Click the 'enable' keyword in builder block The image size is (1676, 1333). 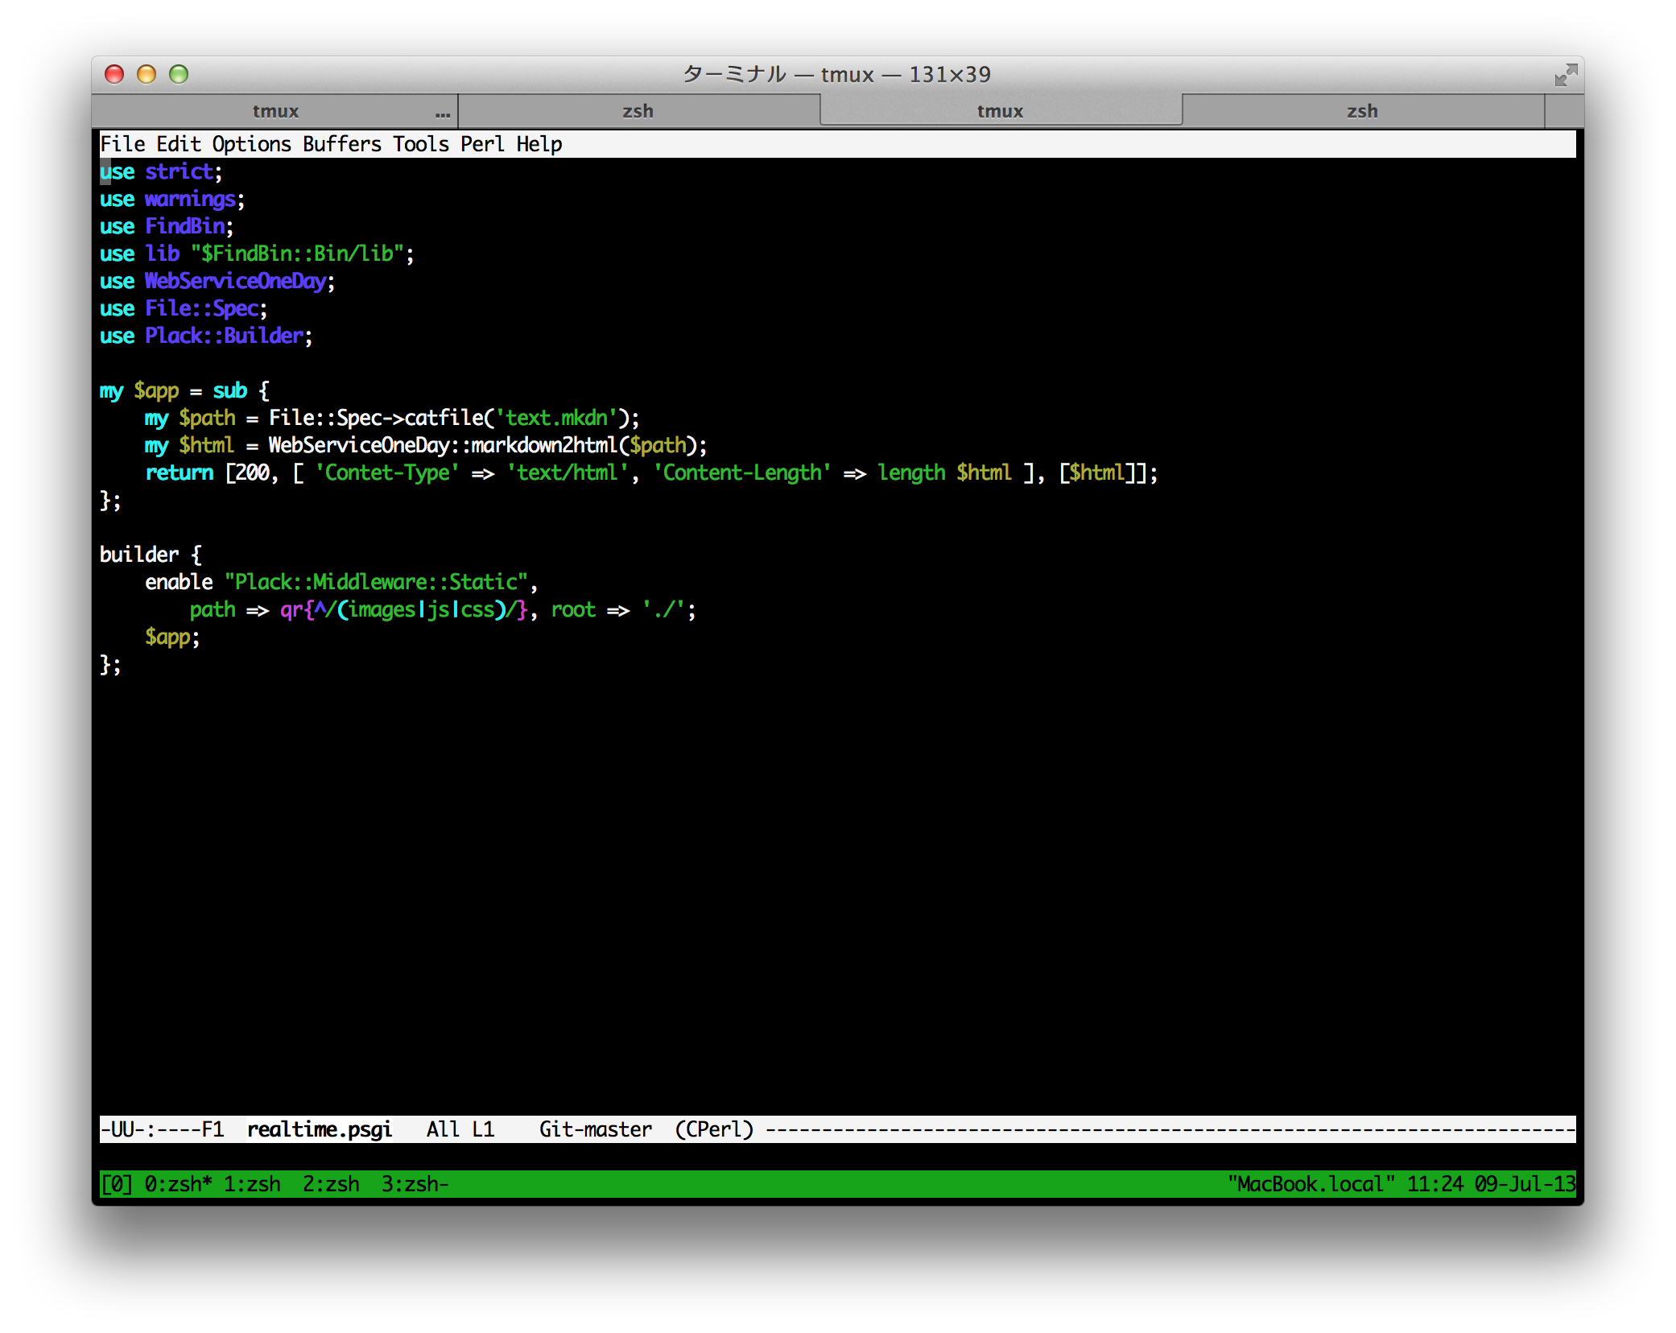[x=179, y=582]
